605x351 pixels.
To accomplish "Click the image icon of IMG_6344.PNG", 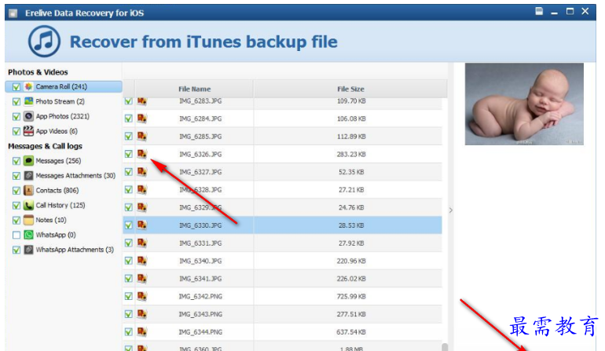I will pyautogui.click(x=142, y=331).
